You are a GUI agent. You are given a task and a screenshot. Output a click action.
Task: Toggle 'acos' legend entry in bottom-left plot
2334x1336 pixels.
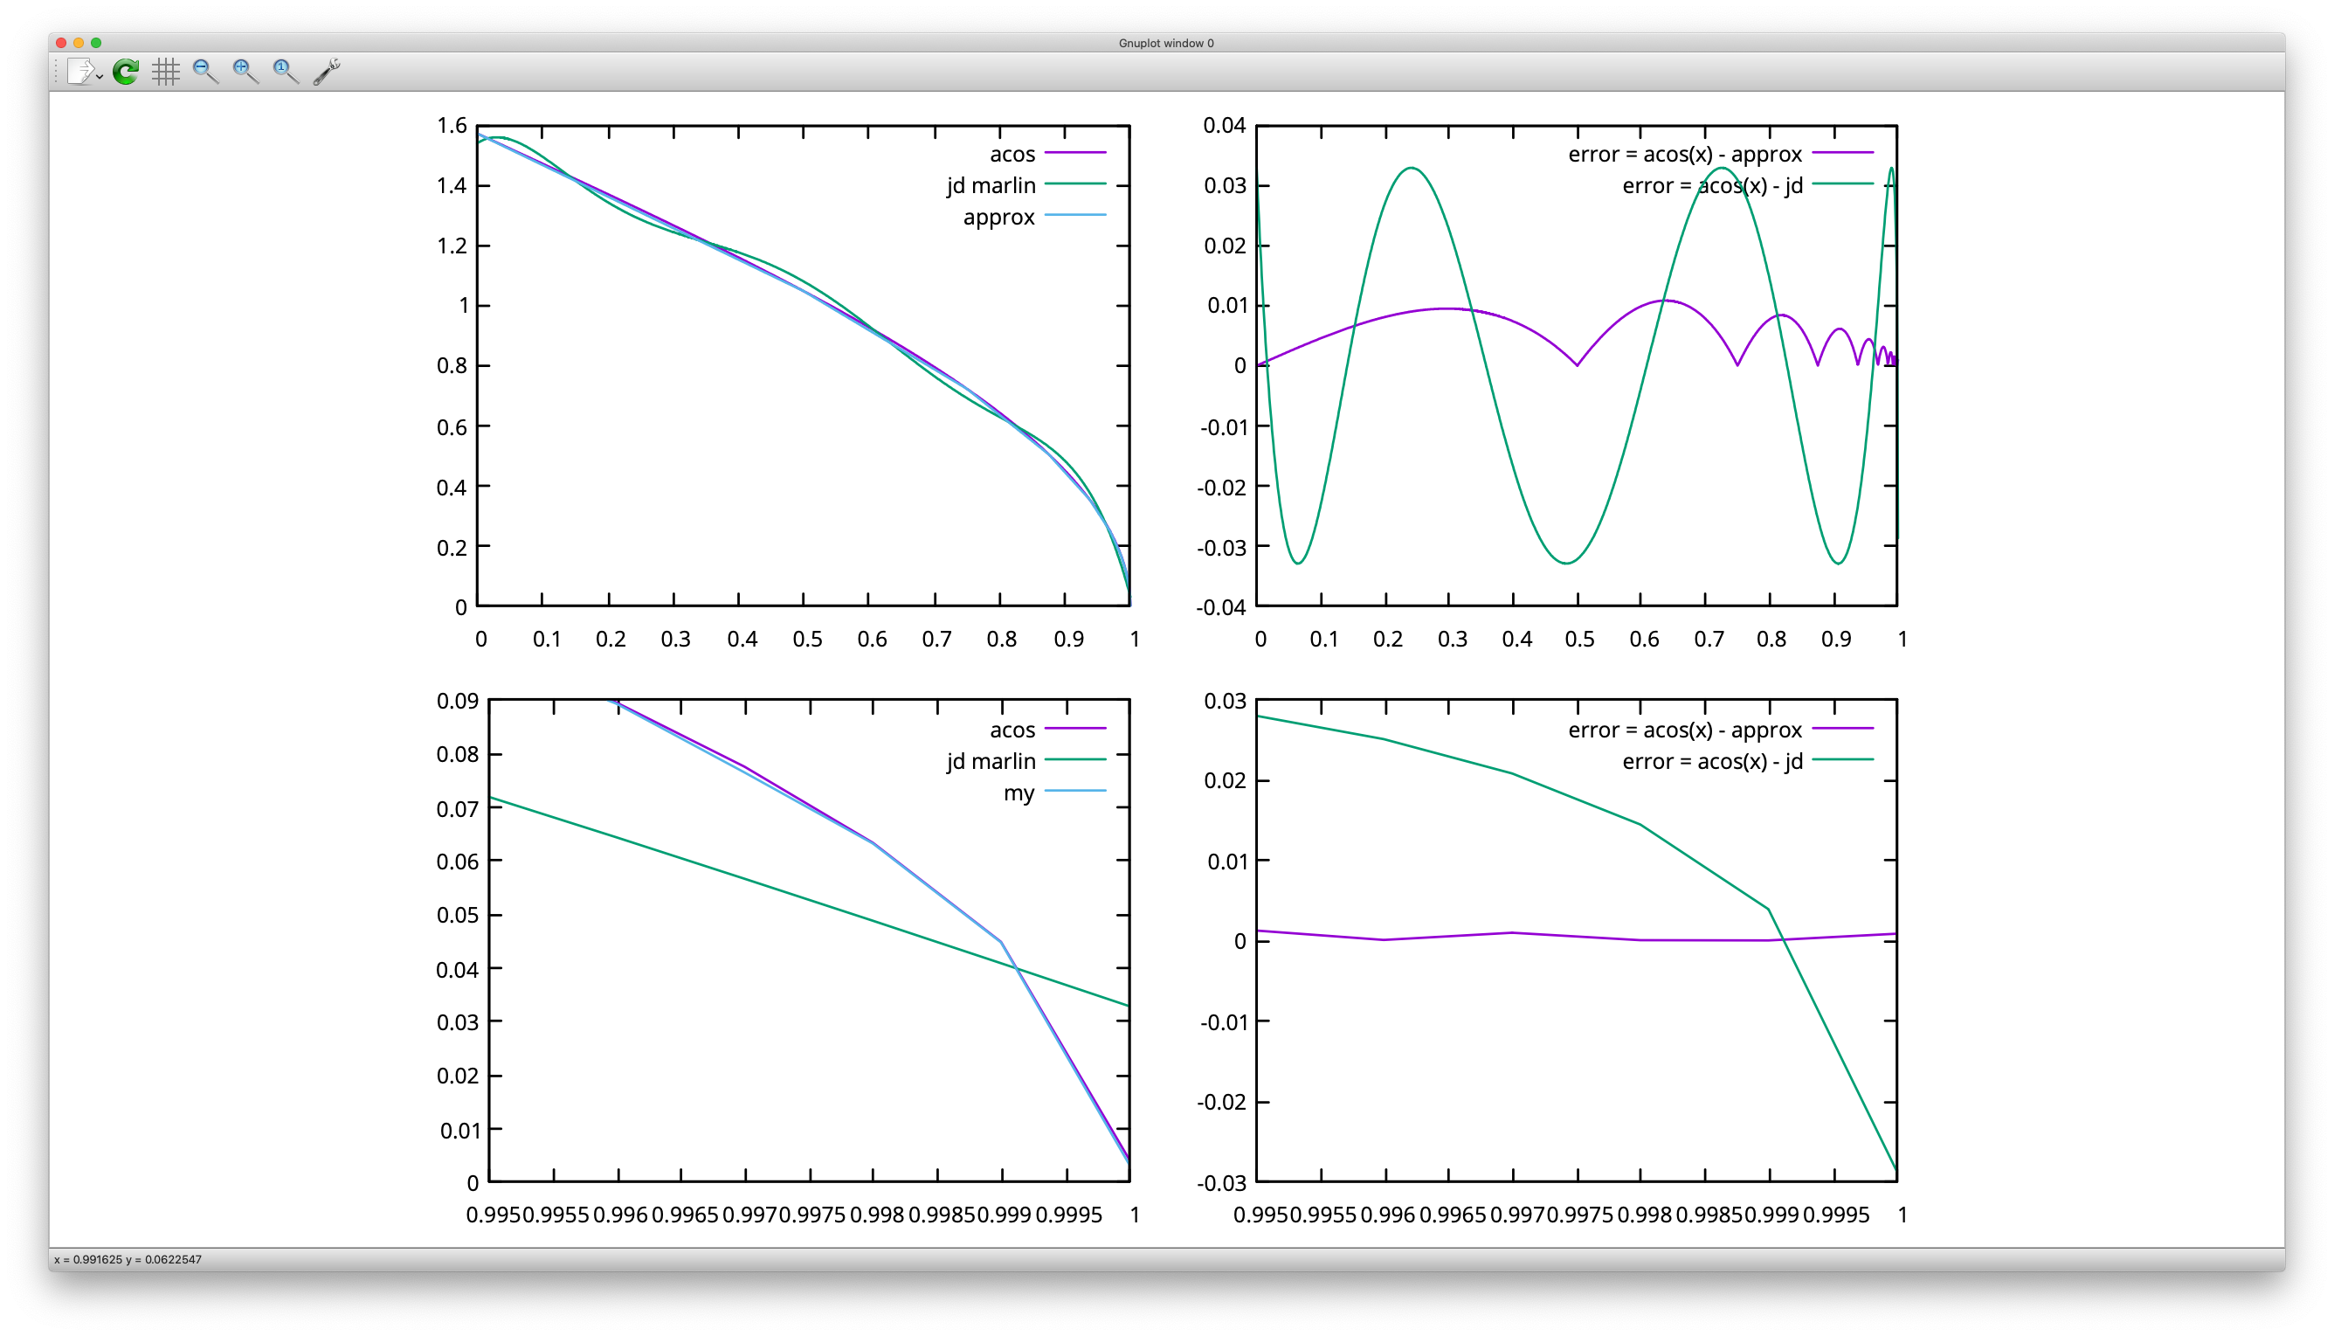coord(1012,730)
